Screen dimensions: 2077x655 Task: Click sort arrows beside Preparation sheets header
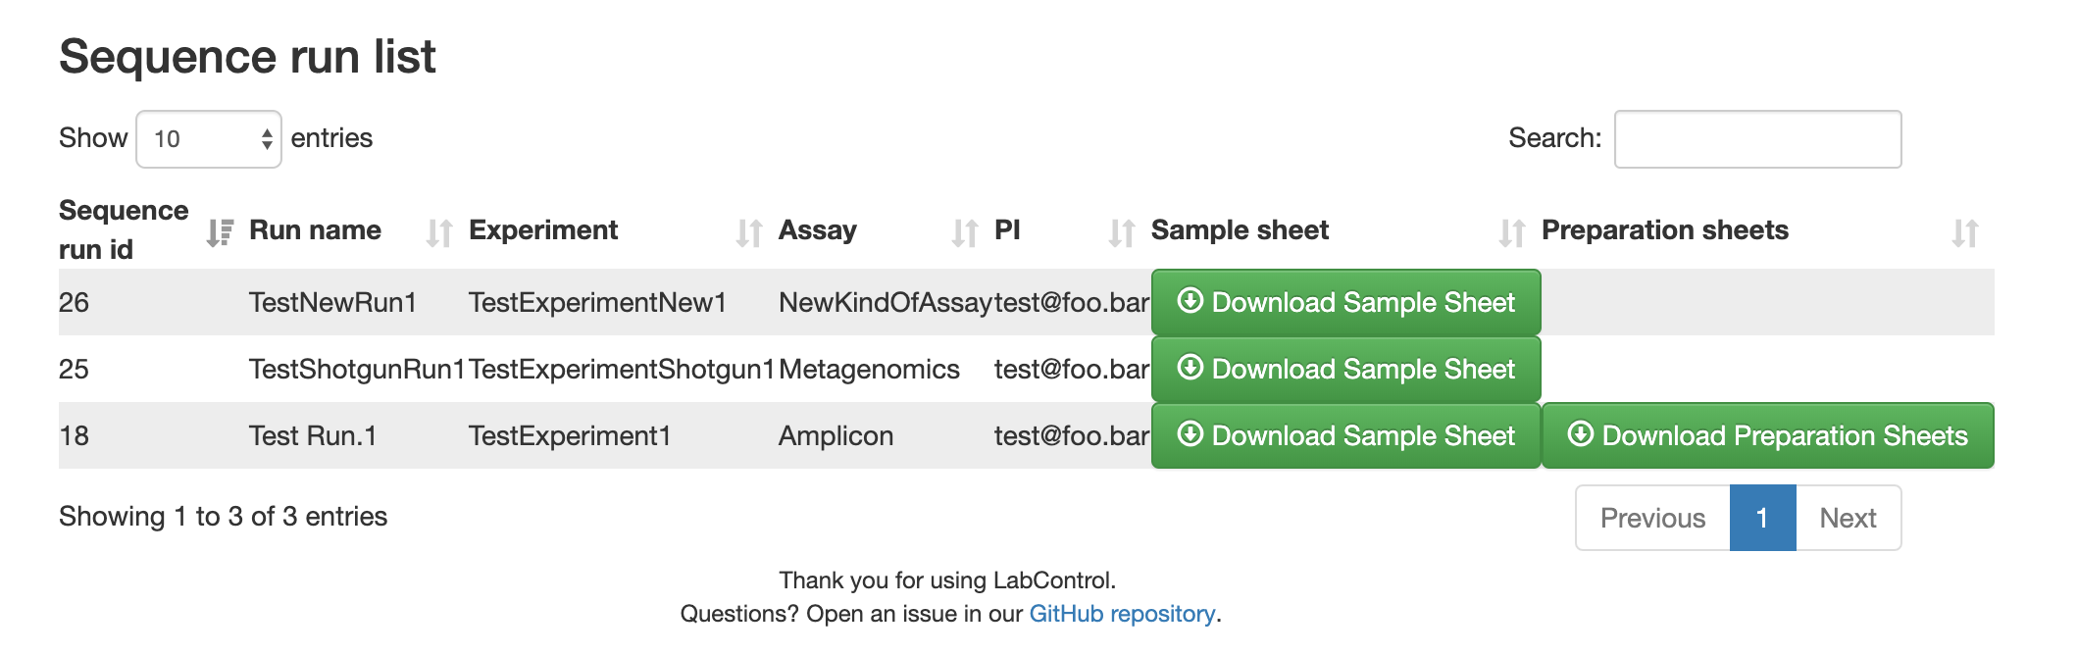1965,232
